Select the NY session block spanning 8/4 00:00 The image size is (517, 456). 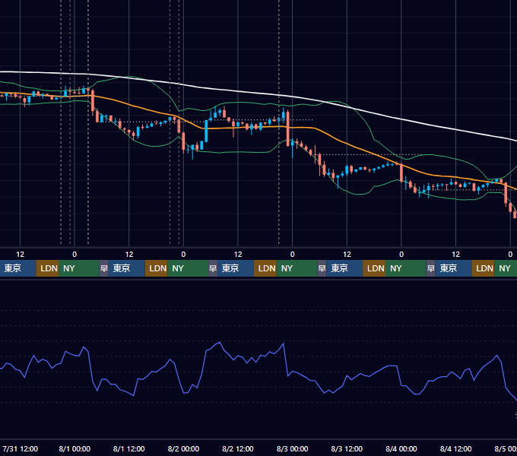click(405, 268)
